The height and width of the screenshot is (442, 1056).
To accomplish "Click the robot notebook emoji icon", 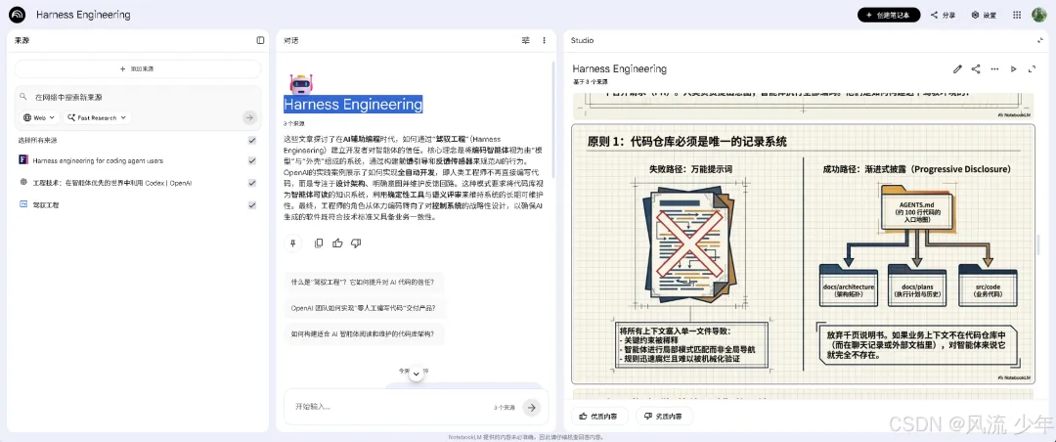I will click(x=300, y=84).
